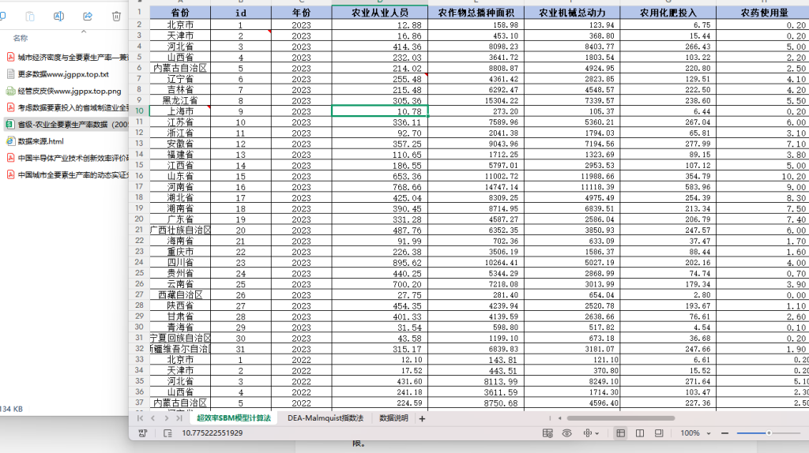The height and width of the screenshot is (453, 809).
Task: Switch to the DEA-Malmquist指数法 sheet tab
Action: (x=325, y=418)
